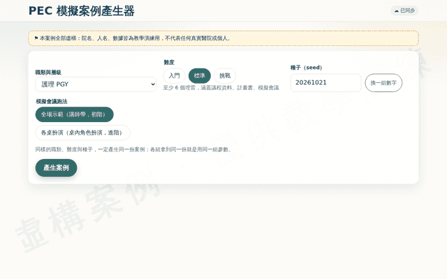Click the 種子 (seed) label

[x=306, y=68]
